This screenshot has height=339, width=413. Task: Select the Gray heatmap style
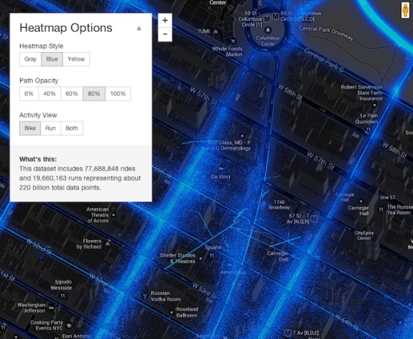click(30, 59)
